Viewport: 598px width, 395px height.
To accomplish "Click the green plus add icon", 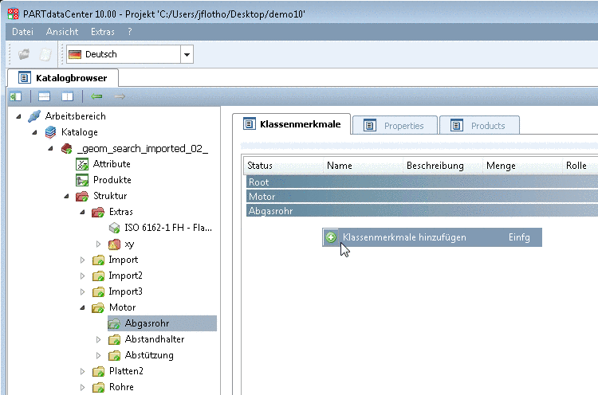I will tap(331, 237).
